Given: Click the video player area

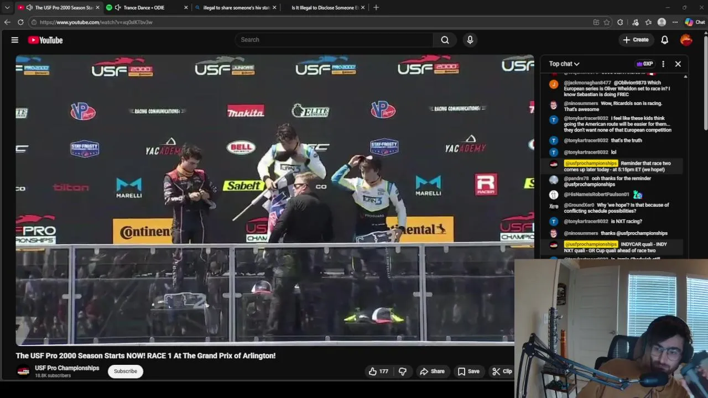Looking at the screenshot, I should coord(275,200).
